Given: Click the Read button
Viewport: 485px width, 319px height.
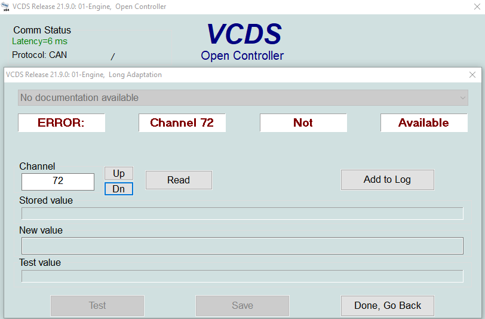Looking at the screenshot, I should (179, 180).
